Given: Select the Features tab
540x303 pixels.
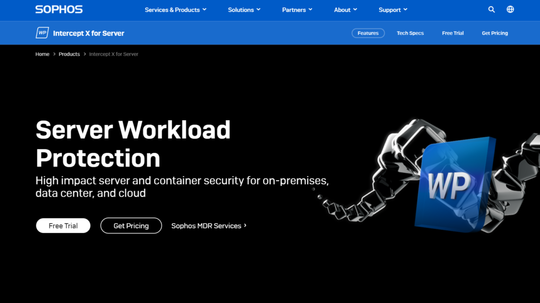Looking at the screenshot, I should (x=368, y=33).
